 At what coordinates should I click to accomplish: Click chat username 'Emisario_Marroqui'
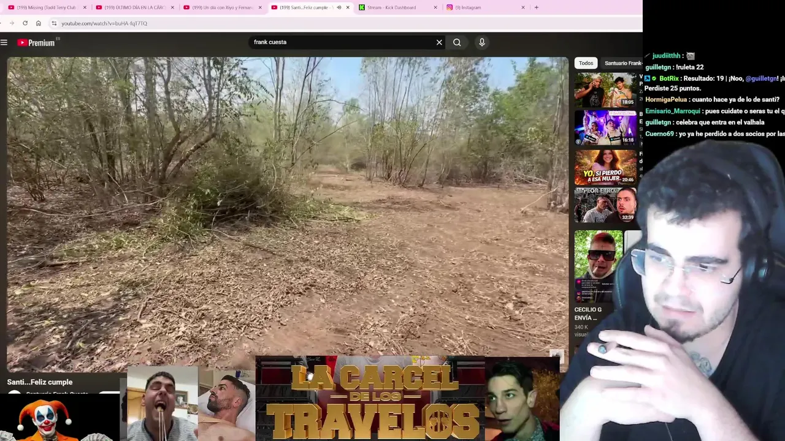click(673, 111)
